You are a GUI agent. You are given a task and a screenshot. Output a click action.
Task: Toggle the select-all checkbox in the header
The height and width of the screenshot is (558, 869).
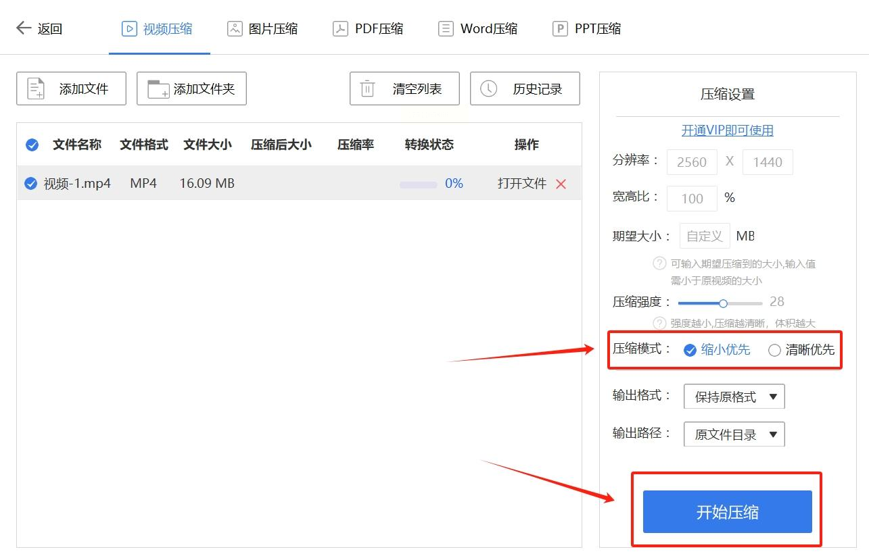(x=32, y=145)
